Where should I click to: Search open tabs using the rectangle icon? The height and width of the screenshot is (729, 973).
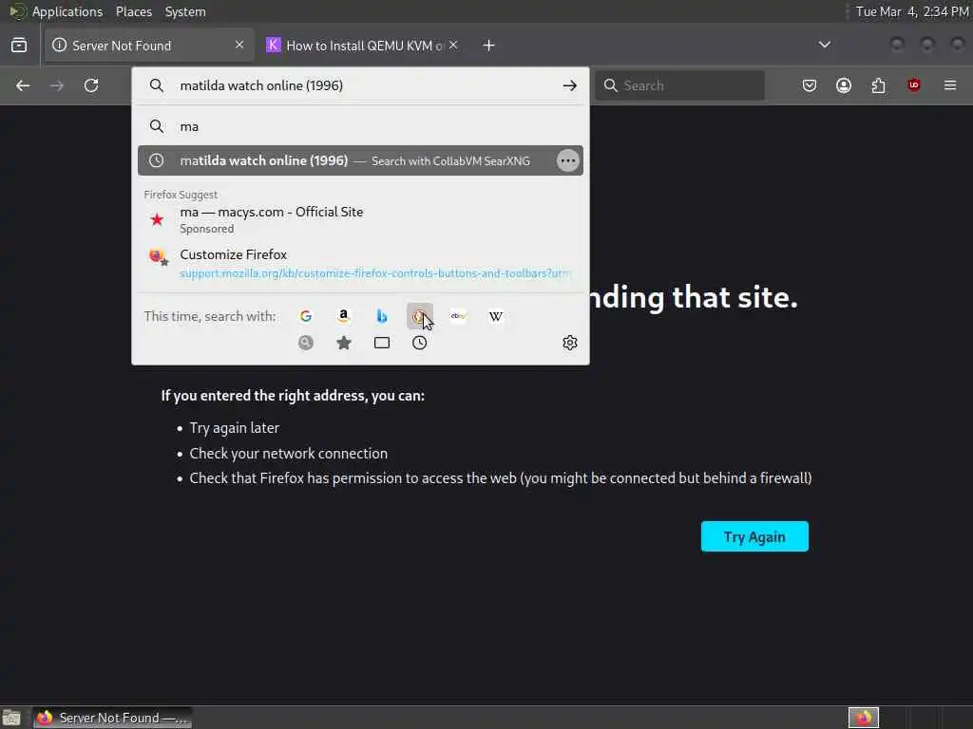[x=382, y=343]
